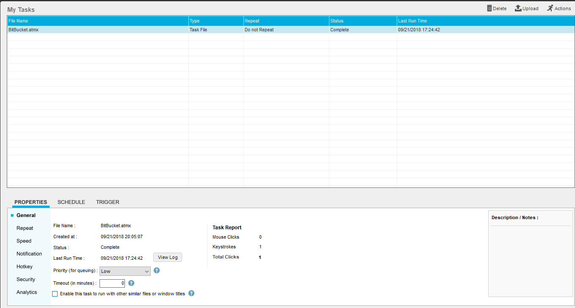Open the Actions running-man icon
The height and width of the screenshot is (308, 575).
[550, 8]
